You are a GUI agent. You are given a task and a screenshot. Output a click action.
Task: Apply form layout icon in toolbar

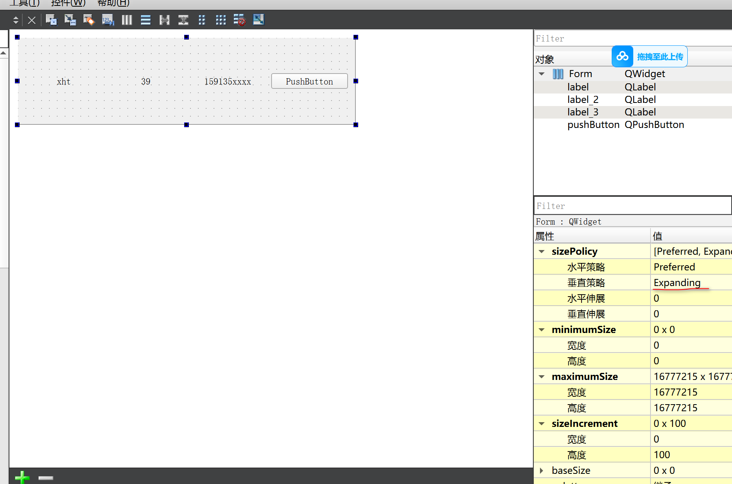[x=202, y=20]
